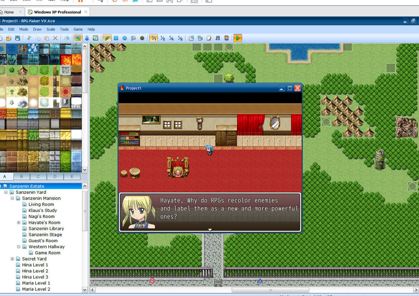Switch to tileset tab D
Image resolution: width=419 pixels, height=296 pixels.
click(55, 176)
